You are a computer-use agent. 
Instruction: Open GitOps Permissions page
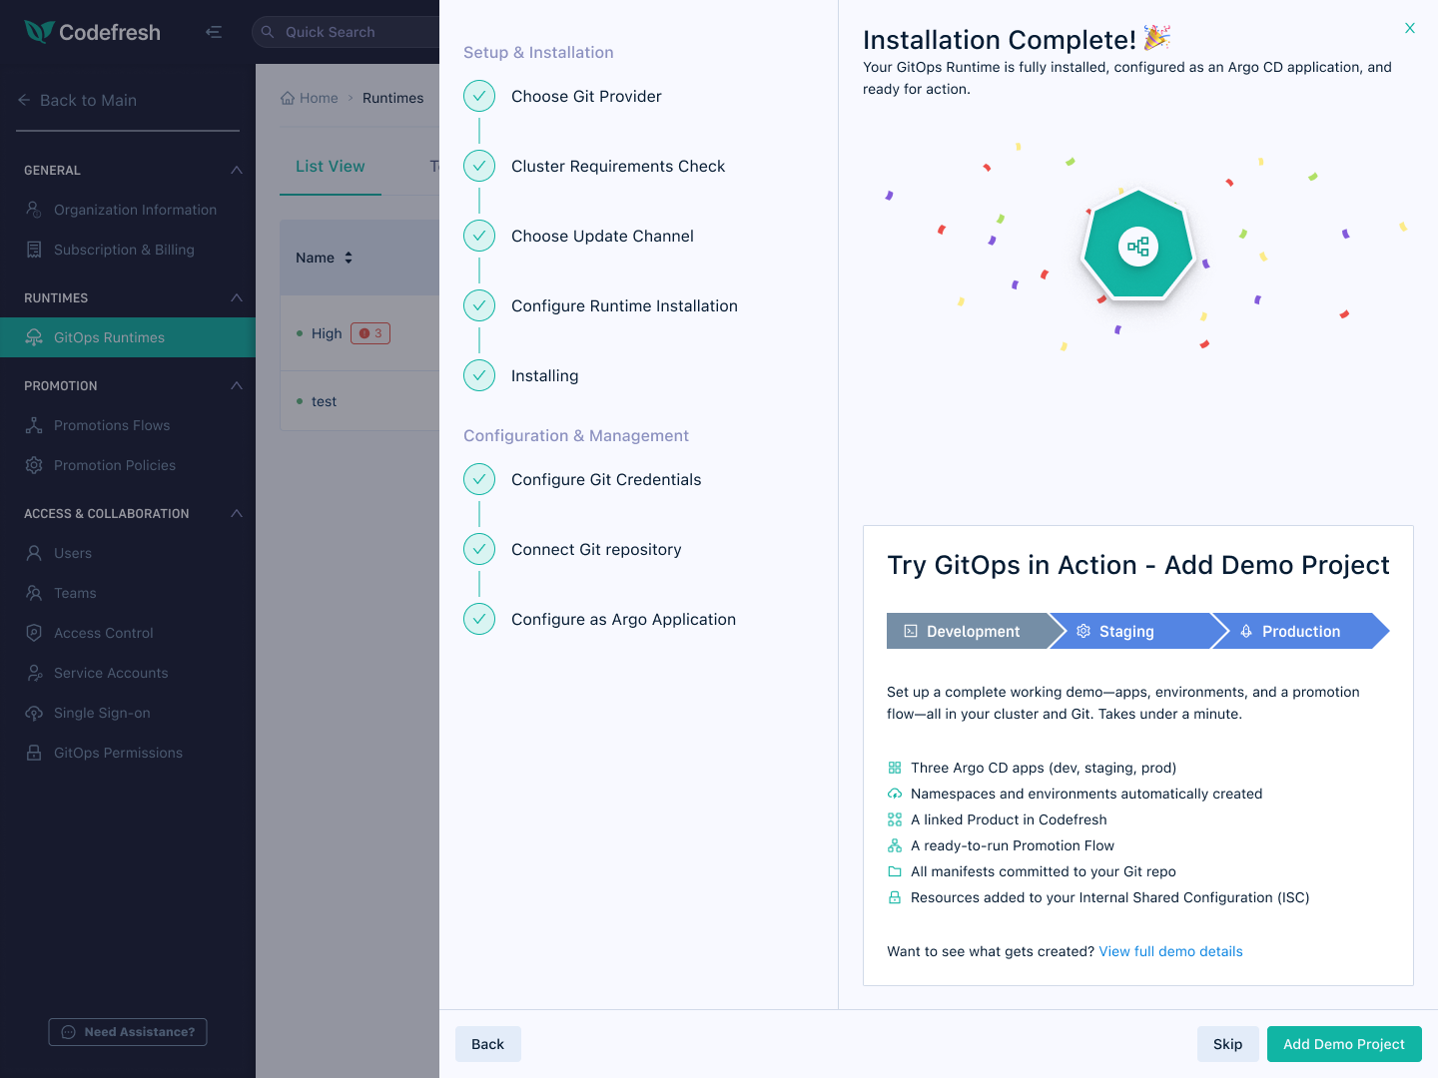pos(128,753)
